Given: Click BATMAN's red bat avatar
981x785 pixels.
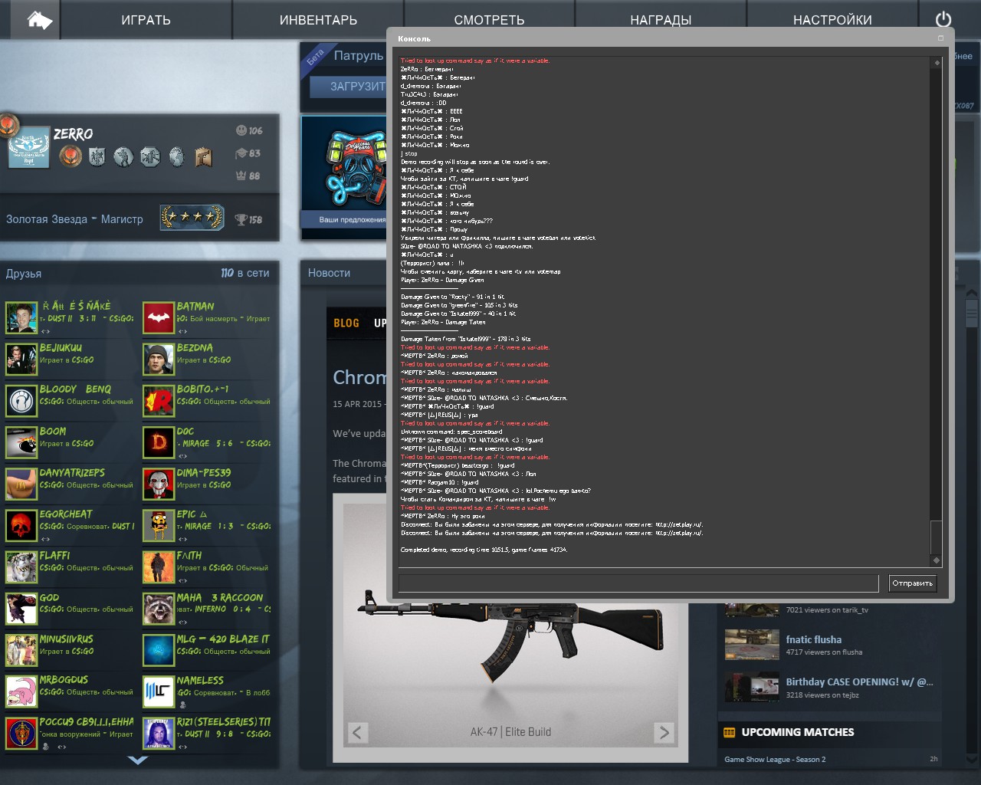Looking at the screenshot, I should point(159,318).
